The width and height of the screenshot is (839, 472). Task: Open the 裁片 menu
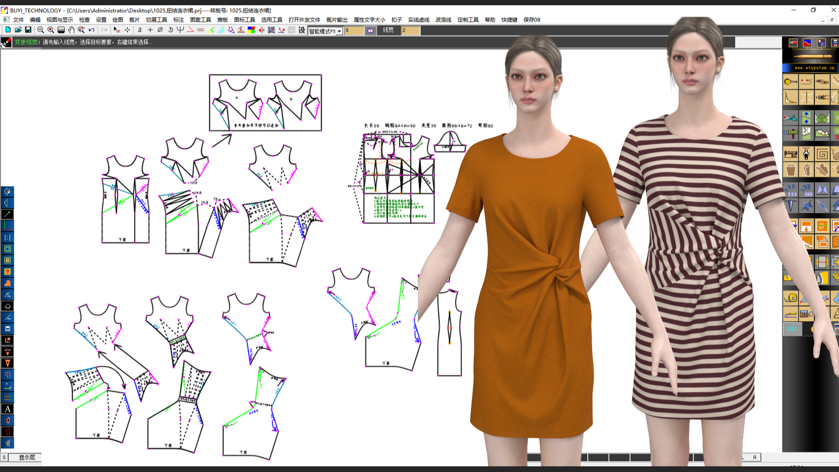[135, 20]
